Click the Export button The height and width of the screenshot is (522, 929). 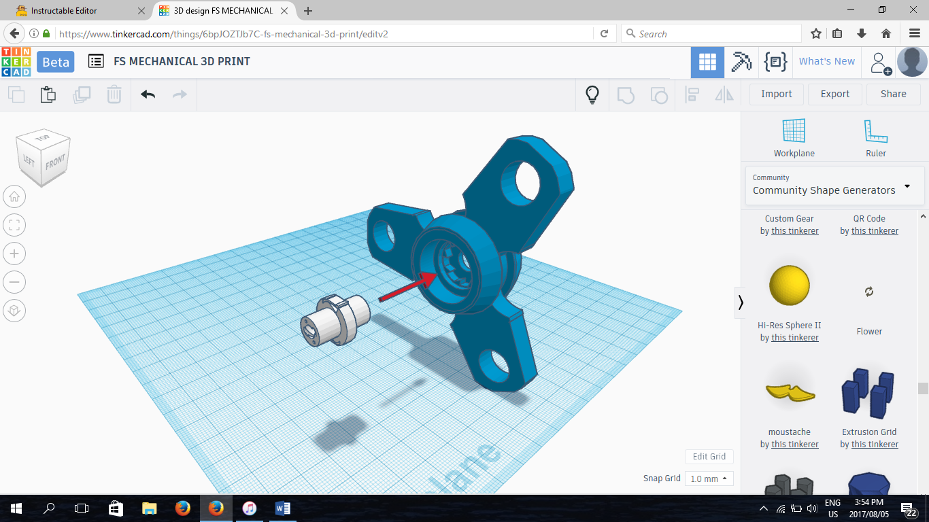(x=834, y=94)
